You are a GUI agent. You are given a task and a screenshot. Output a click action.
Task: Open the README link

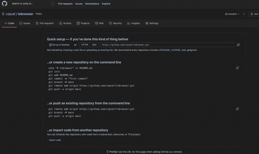tap(165, 50)
